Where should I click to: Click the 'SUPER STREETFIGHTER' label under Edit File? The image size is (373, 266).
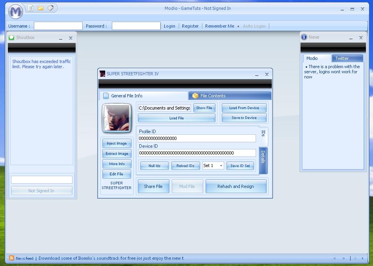click(117, 185)
